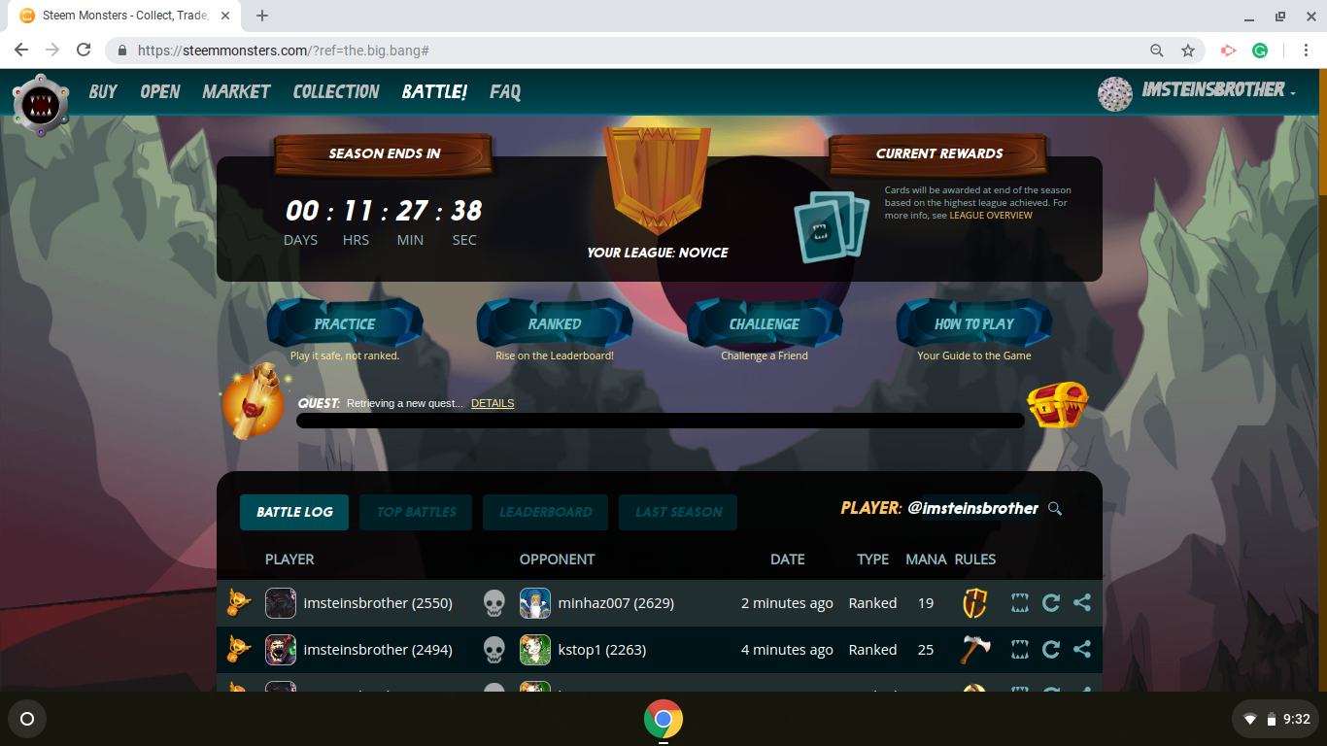The image size is (1327, 746).
Task: Open the Grammarly extension icon
Action: tap(1260, 51)
